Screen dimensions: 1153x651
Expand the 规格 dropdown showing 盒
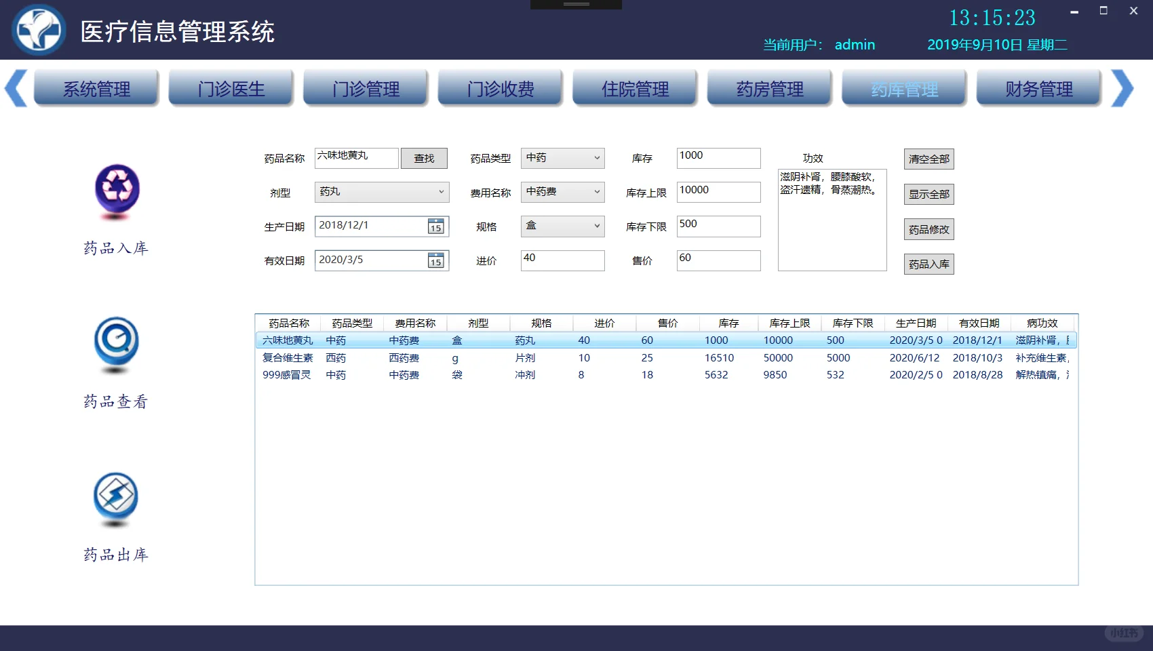597,226
